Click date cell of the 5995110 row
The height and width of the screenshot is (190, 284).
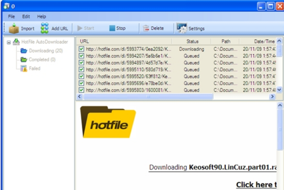259,70
